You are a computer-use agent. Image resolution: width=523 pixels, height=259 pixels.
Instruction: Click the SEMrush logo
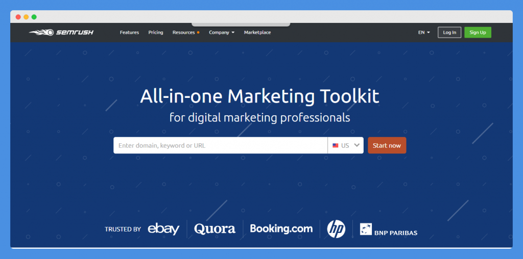[61, 32]
